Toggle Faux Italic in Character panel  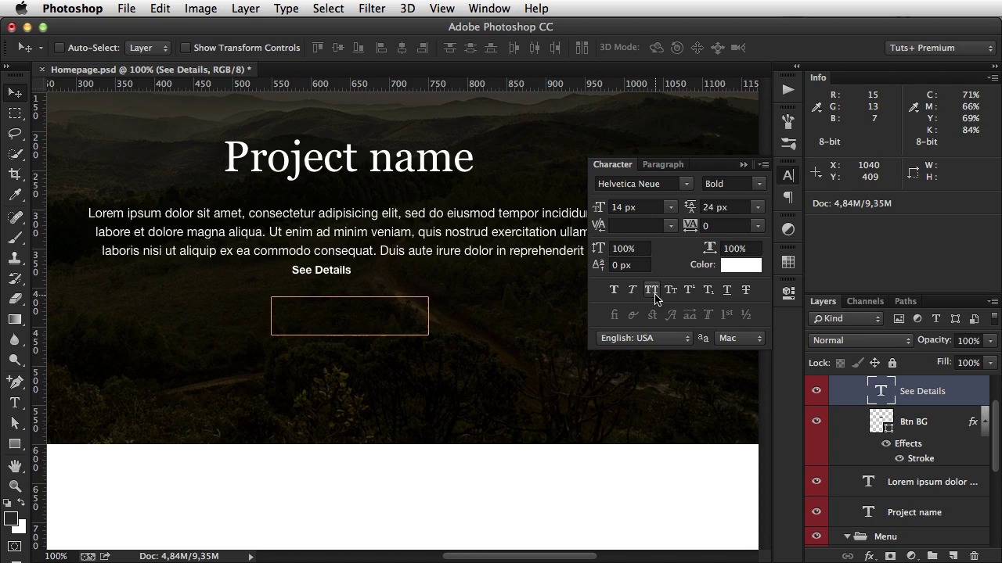[633, 290]
